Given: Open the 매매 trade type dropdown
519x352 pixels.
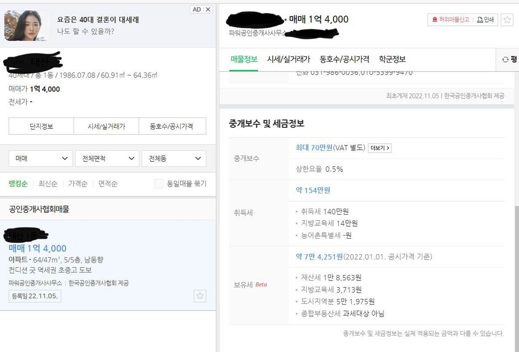Looking at the screenshot, I should 40,158.
